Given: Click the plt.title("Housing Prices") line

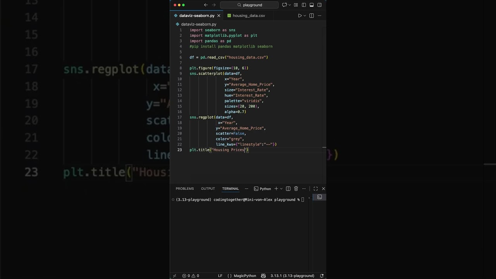Looking at the screenshot, I should pos(219,150).
